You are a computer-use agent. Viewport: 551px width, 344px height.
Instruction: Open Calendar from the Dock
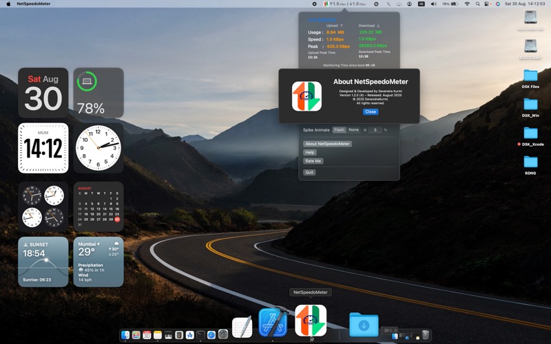click(x=147, y=335)
